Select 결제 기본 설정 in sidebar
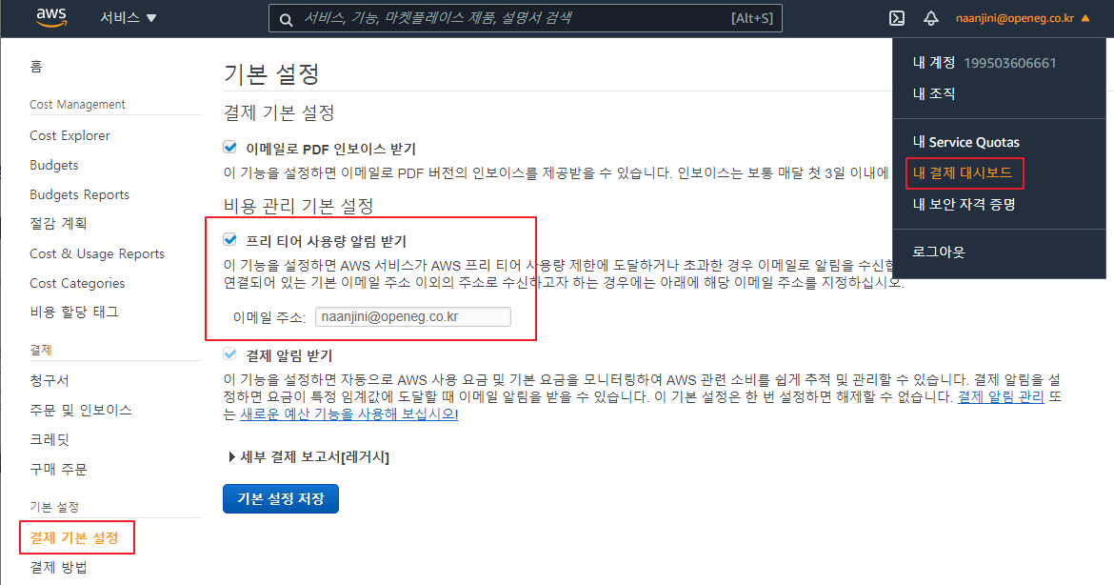The image size is (1114, 585). (x=74, y=538)
